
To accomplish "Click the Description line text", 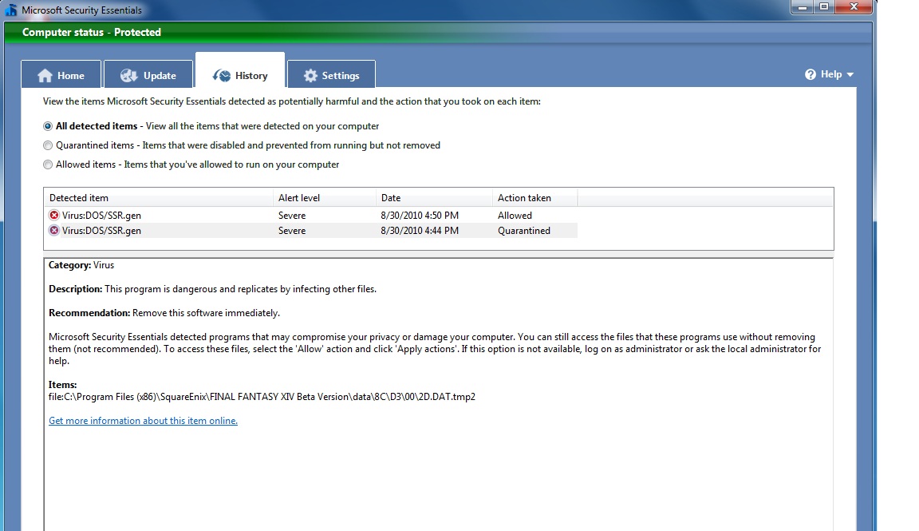I will 212,289.
